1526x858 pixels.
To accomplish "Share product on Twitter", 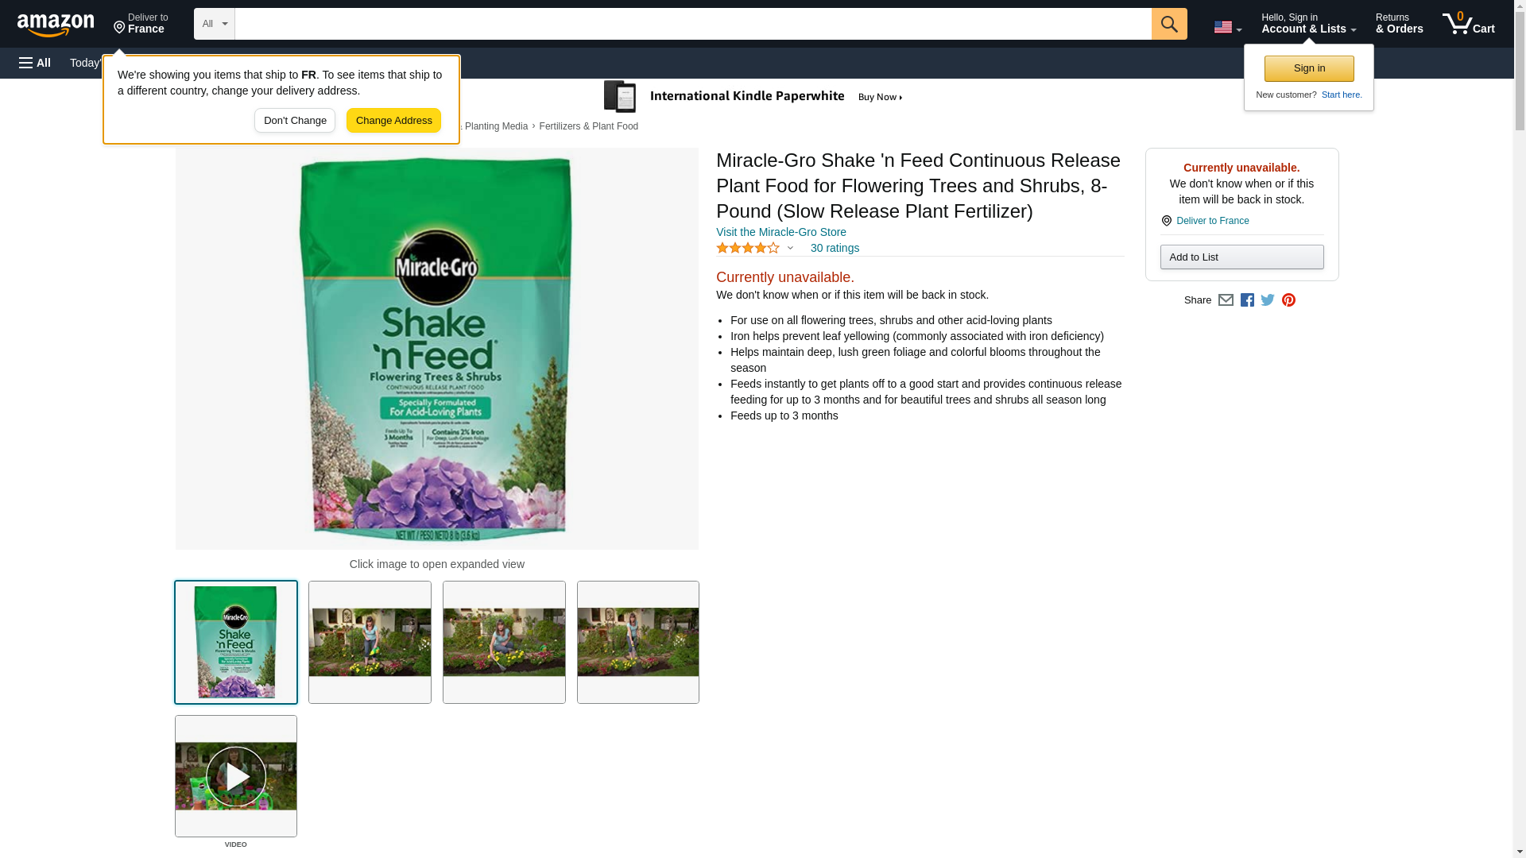I will 1268,300.
